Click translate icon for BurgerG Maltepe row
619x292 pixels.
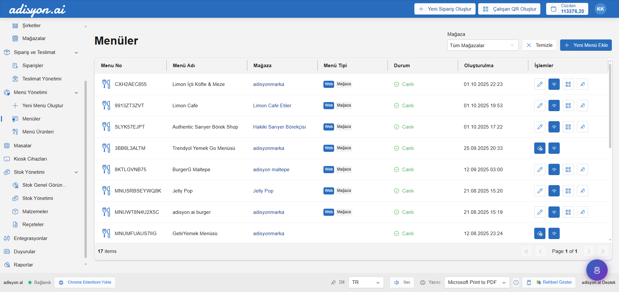[x=582, y=170]
